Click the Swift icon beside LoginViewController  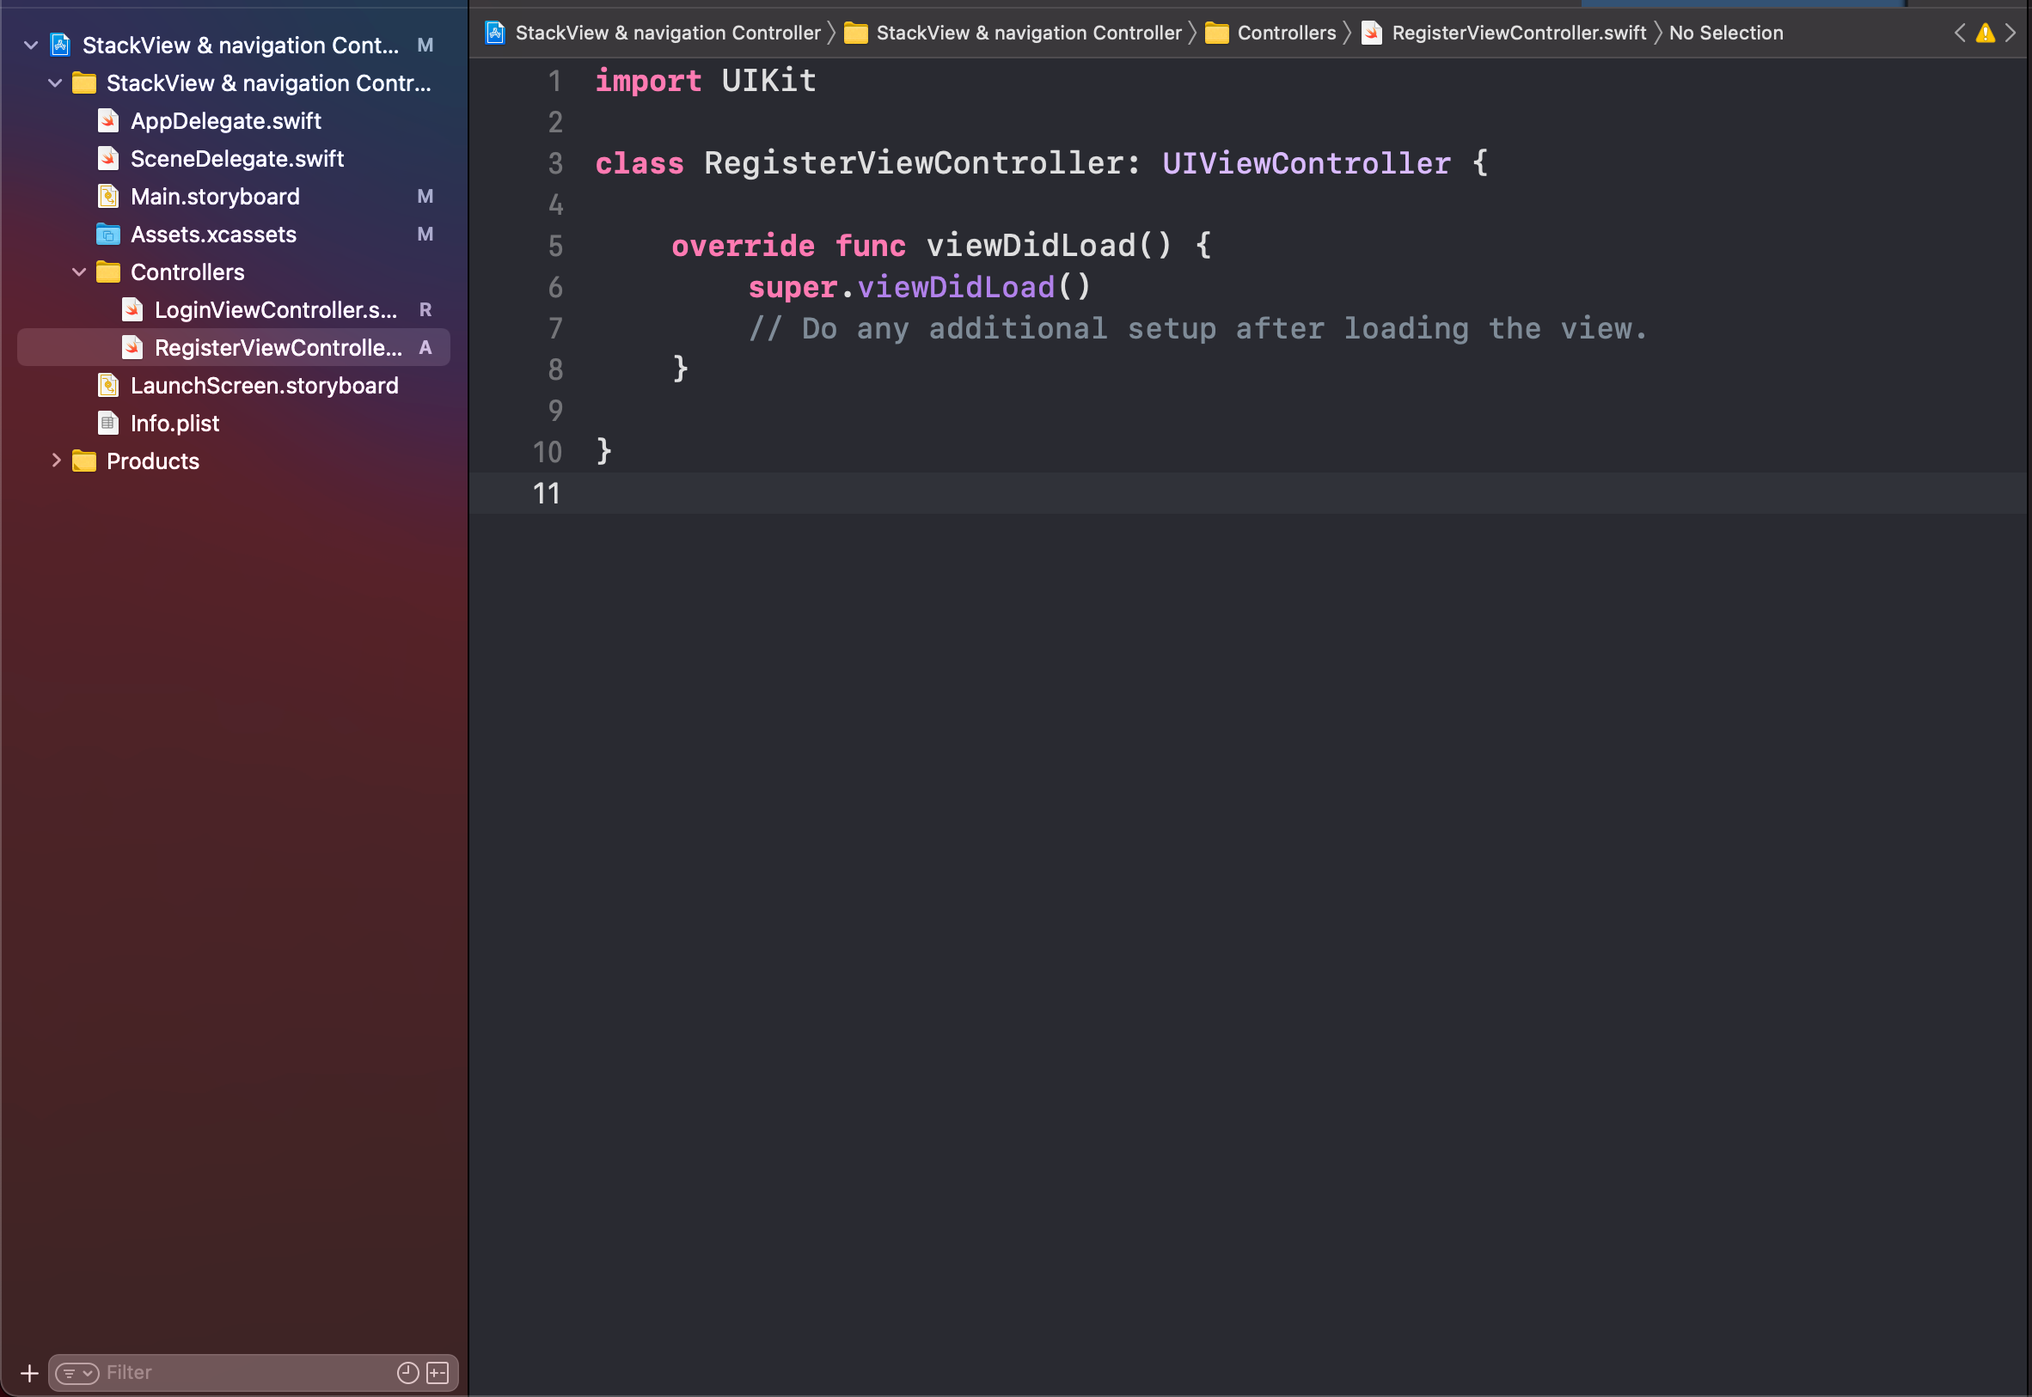(132, 310)
